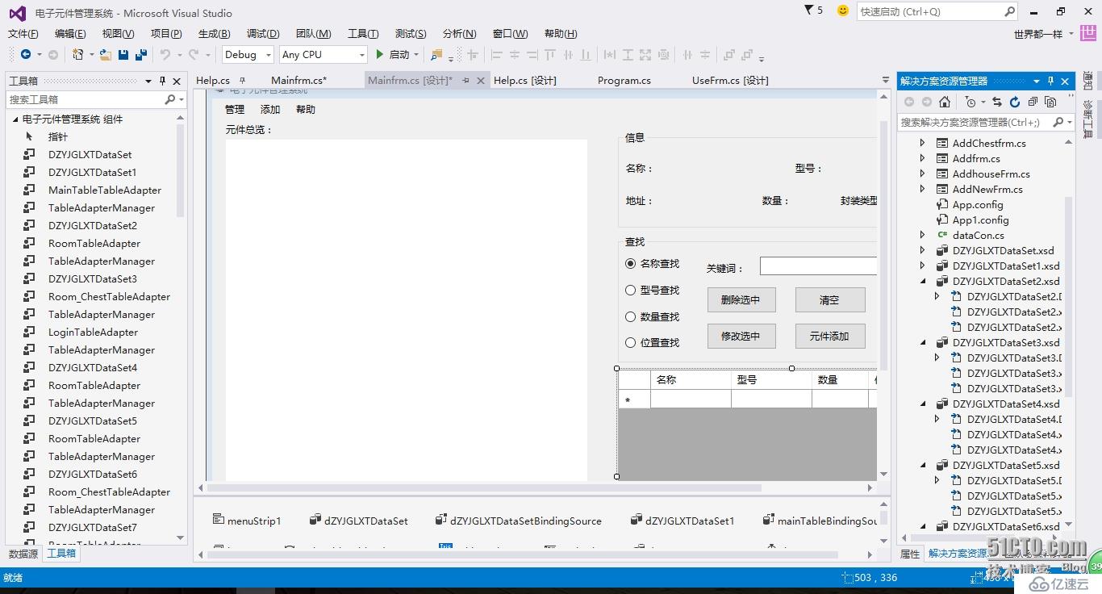
Task: Click the Show All Files icon
Action: (x=1050, y=102)
